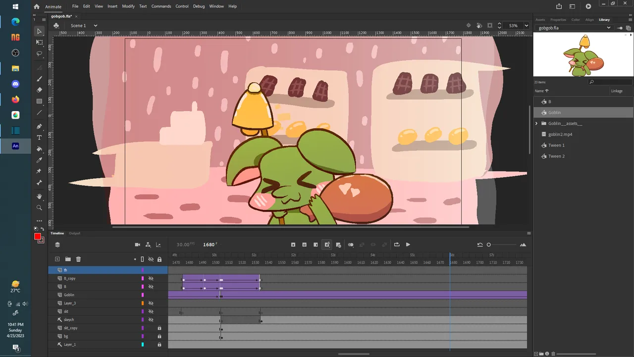Click the share export icon

tap(559, 6)
